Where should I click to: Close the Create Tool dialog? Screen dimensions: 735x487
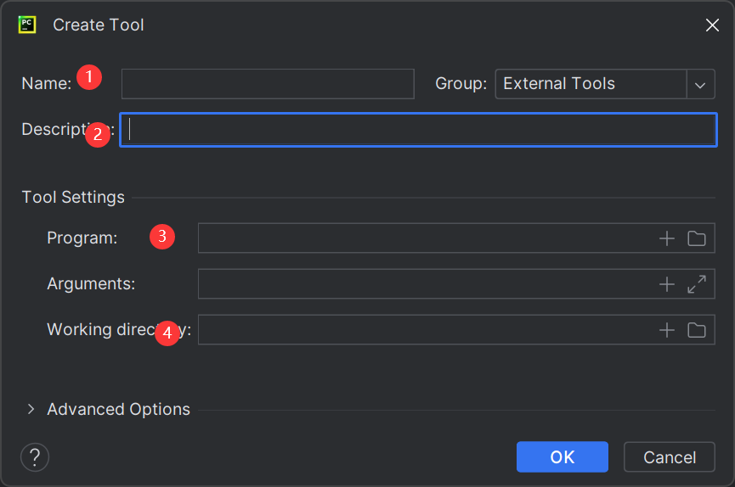coord(712,25)
